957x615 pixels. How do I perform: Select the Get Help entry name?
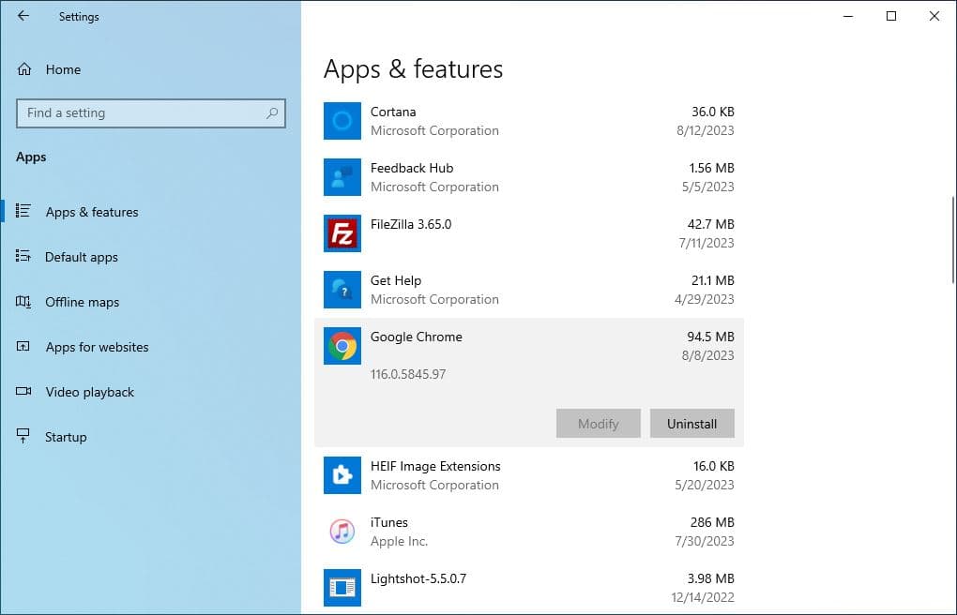pyautogui.click(x=396, y=280)
